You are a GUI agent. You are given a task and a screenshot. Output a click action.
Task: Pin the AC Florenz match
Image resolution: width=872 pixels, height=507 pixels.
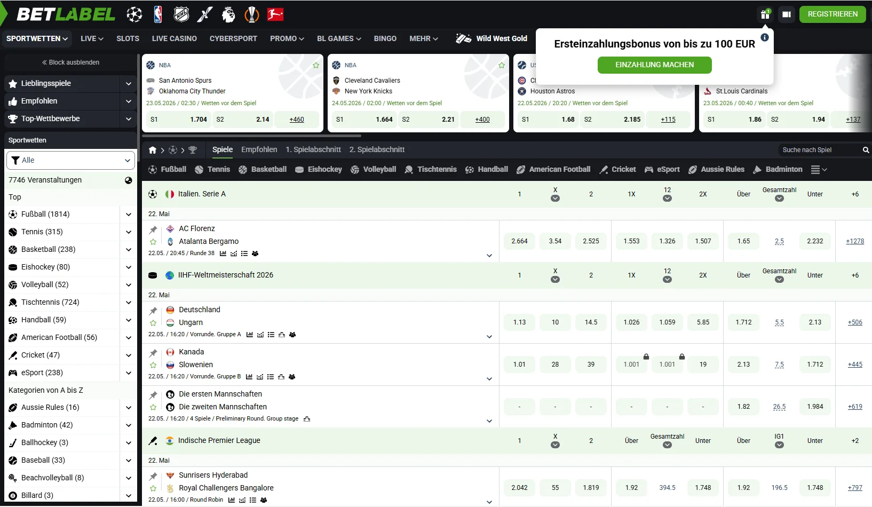pyautogui.click(x=153, y=229)
